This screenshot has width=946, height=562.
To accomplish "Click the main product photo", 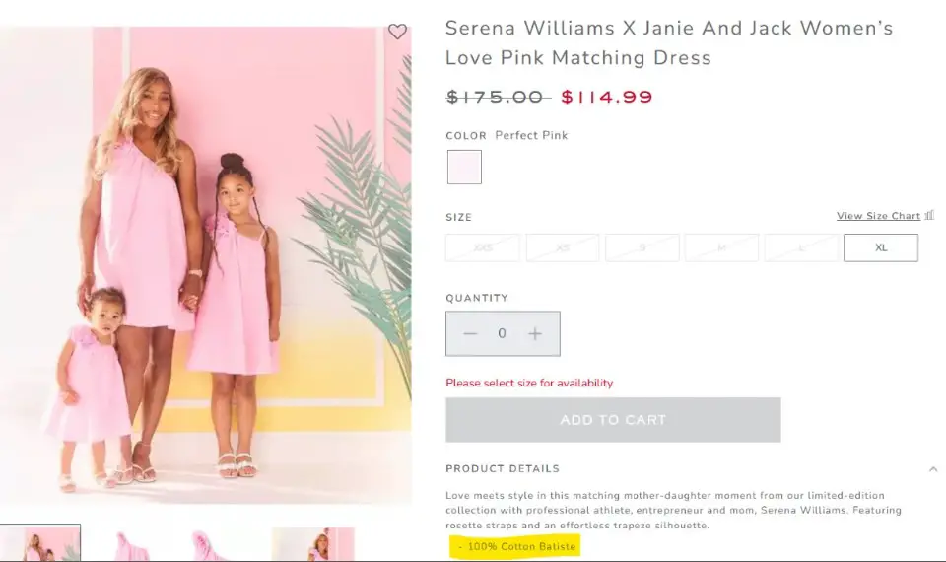I will point(206,266).
